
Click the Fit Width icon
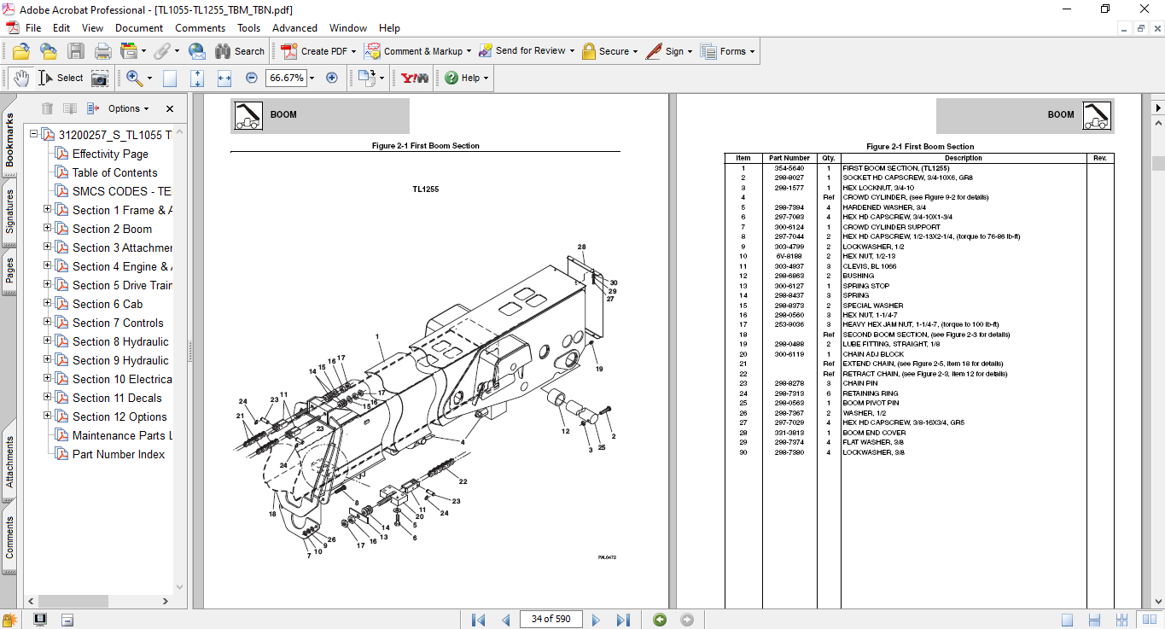[x=224, y=78]
